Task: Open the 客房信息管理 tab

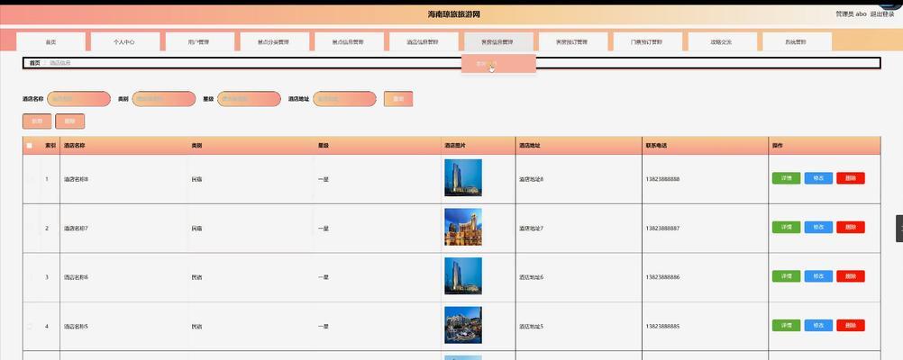Action: pos(498,42)
